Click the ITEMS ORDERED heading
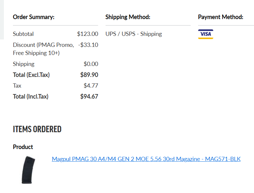The image size is (254, 193). point(37,129)
